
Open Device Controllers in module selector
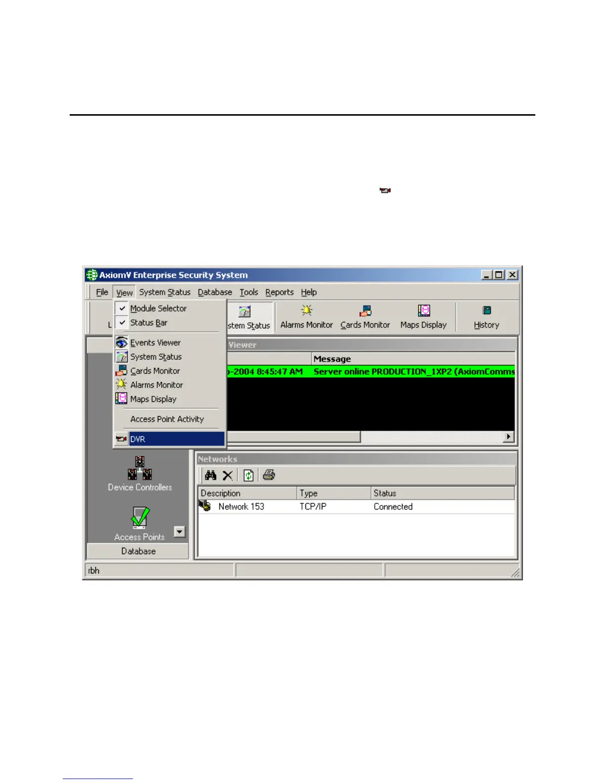(x=140, y=474)
